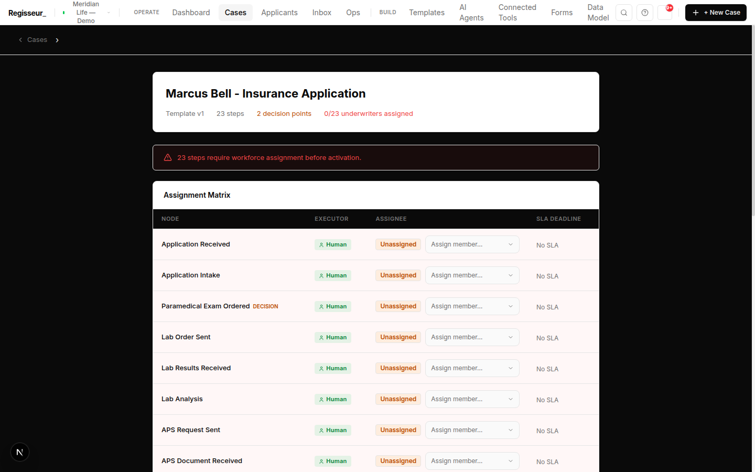Viewport: 755px width, 472px height.
Task: Click the + New Case button
Action: pos(716,13)
